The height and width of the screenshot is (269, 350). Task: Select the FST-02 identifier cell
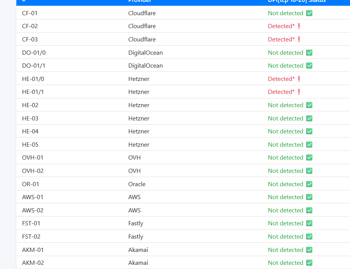click(31, 236)
